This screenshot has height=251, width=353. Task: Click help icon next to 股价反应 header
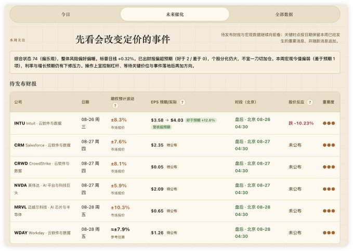(x=310, y=102)
